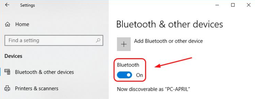Focus the Find a setting search box
This screenshot has width=255, height=99.
(54, 40)
